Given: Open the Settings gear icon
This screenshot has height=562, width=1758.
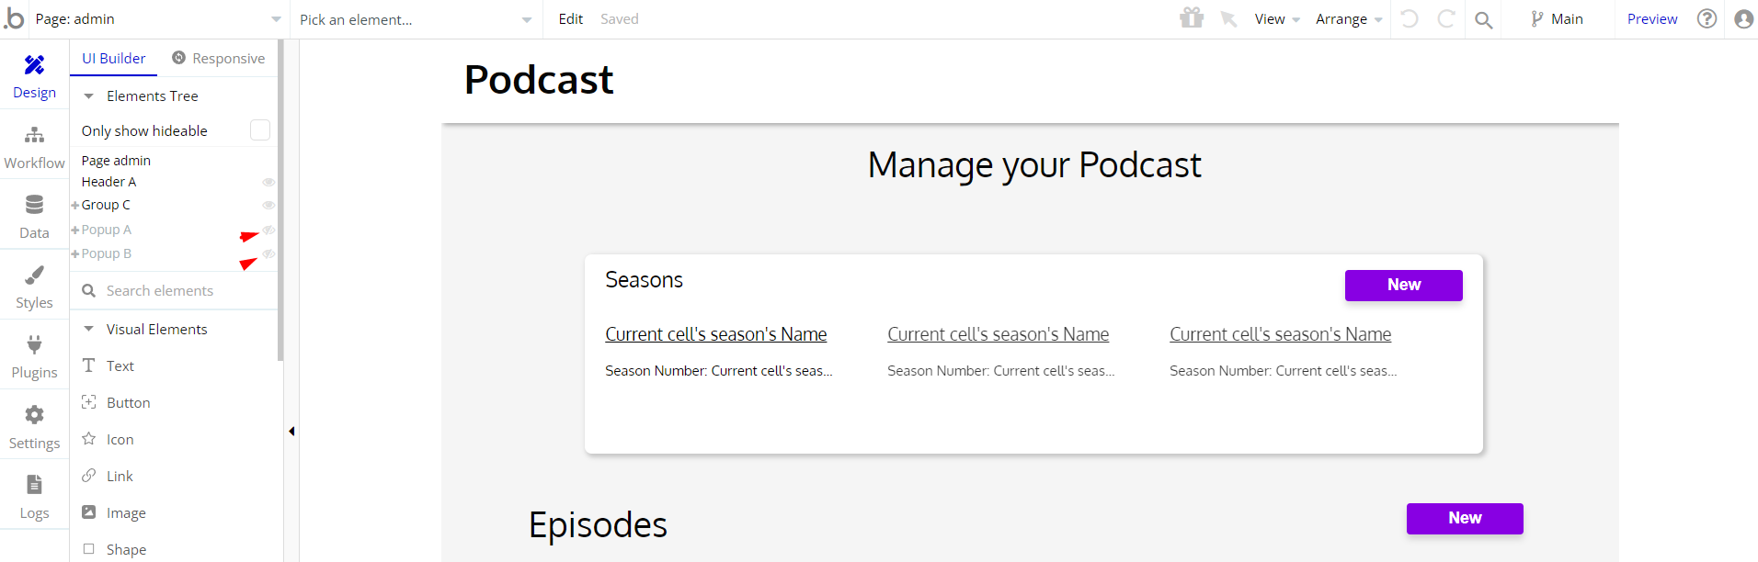Looking at the screenshot, I should (x=34, y=415).
